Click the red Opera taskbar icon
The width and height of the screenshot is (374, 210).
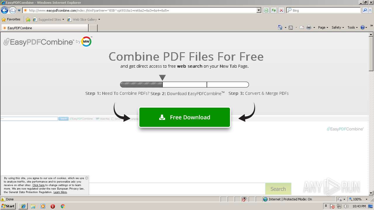(53, 206)
